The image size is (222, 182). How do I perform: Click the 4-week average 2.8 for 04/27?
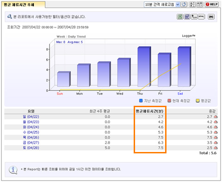pyautogui.click(x=107, y=143)
